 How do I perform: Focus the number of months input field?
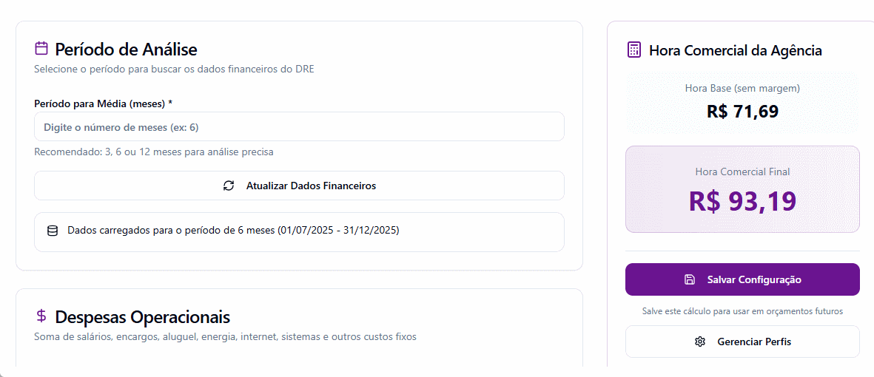[299, 127]
